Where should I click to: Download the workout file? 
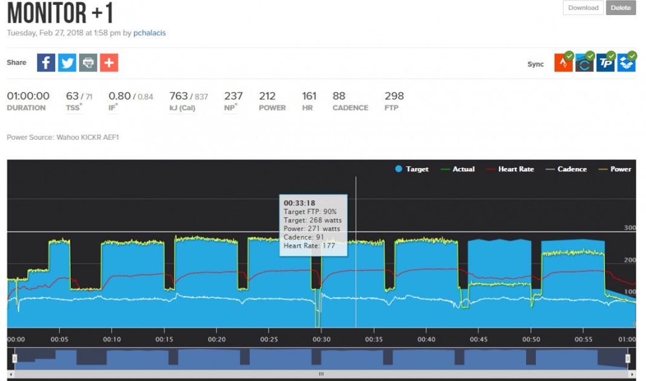pos(583,8)
